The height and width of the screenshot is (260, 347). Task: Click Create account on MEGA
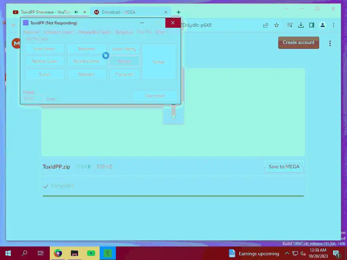pyautogui.click(x=299, y=42)
